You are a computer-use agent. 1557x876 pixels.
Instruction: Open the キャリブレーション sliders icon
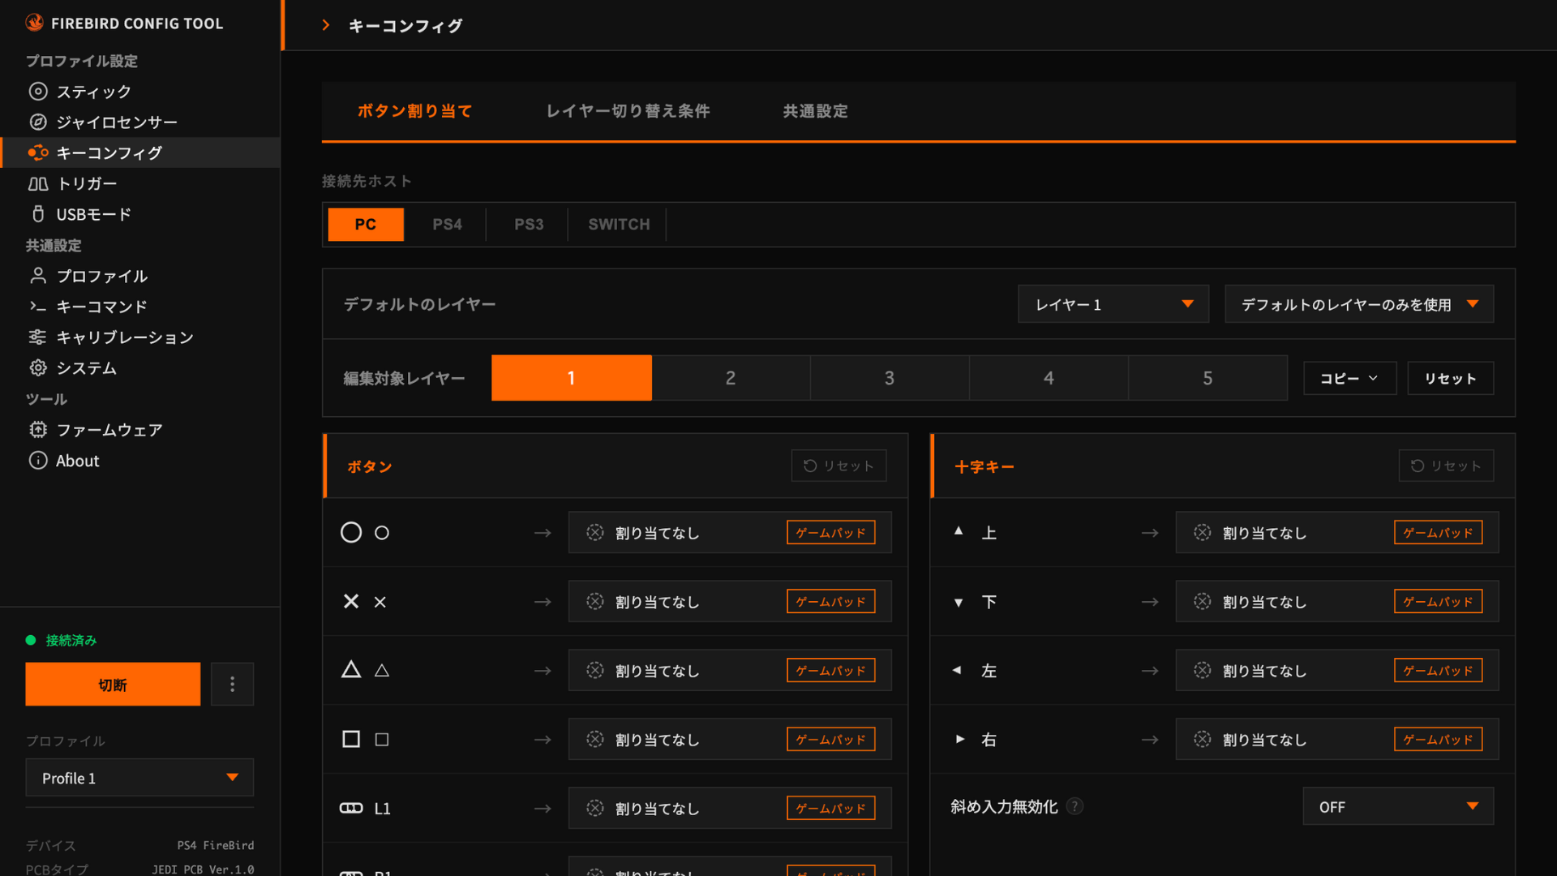(x=38, y=337)
